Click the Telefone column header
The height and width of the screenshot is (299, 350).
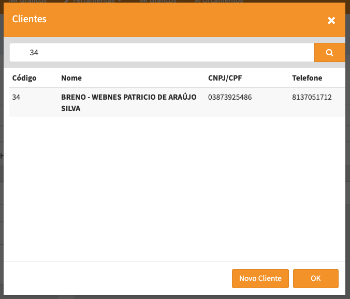pos(307,78)
